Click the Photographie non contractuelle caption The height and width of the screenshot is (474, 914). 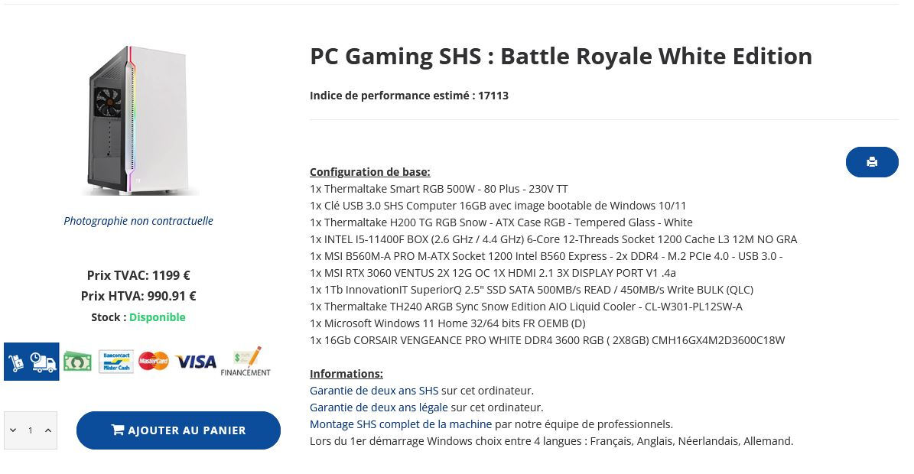click(138, 221)
